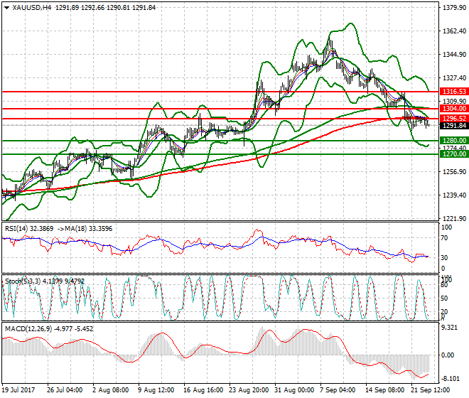Viewport: 469px width, 398px height.
Task: Click the 9 Aug 12:00 time label
Action: (x=156, y=390)
